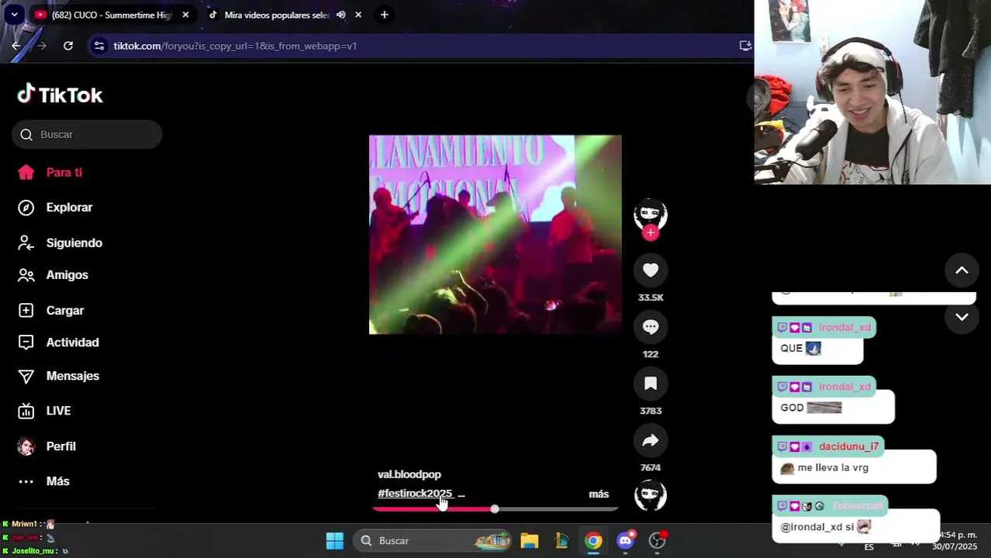Click the Windows taskbar Buscar search box
Image resolution: width=991 pixels, height=558 pixels.
pos(433,541)
